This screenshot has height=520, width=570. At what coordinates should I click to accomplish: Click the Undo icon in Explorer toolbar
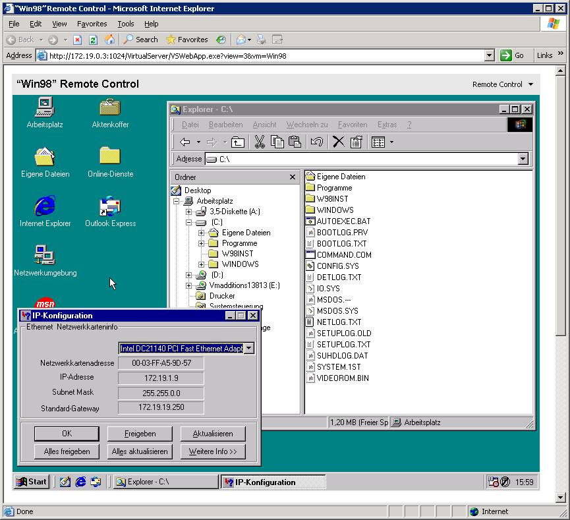pyautogui.click(x=316, y=142)
